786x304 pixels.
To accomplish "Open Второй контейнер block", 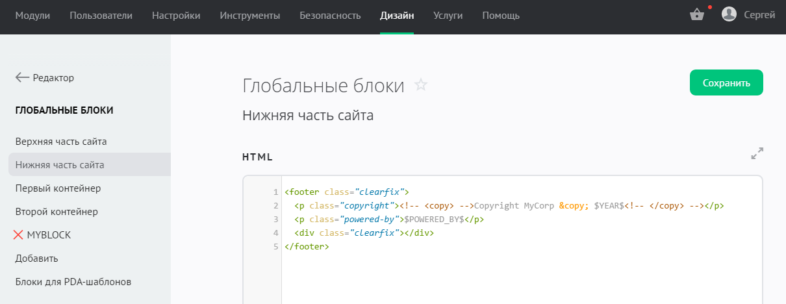I will 57,212.
